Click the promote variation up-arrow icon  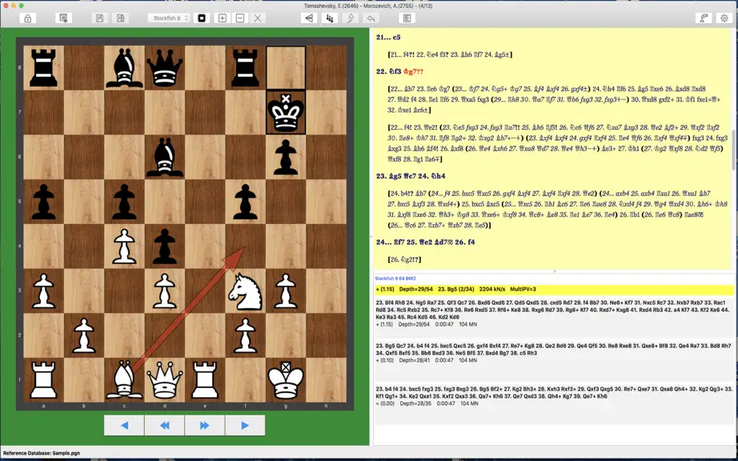pyautogui.click(x=351, y=18)
